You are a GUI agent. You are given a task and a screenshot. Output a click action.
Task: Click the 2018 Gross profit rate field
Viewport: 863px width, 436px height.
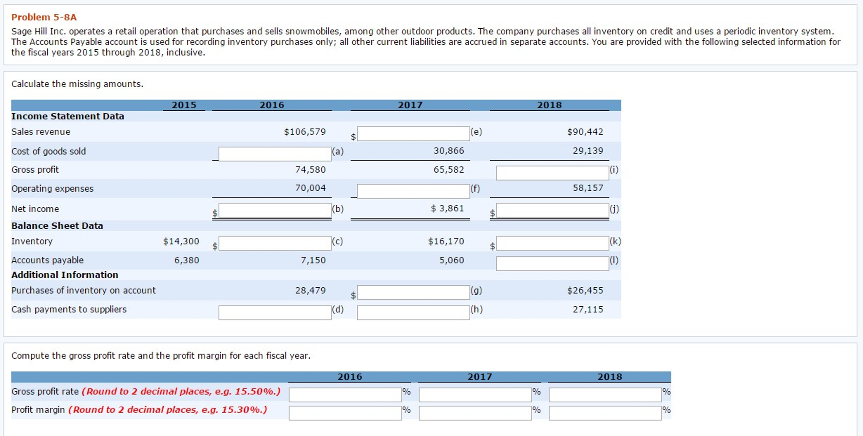click(x=605, y=395)
